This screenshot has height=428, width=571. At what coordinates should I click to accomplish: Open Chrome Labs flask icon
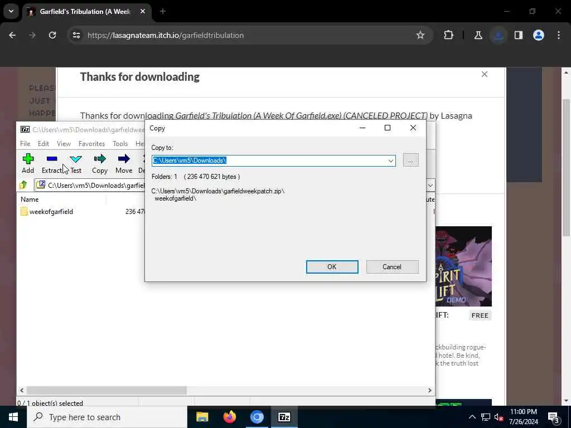coord(478,35)
